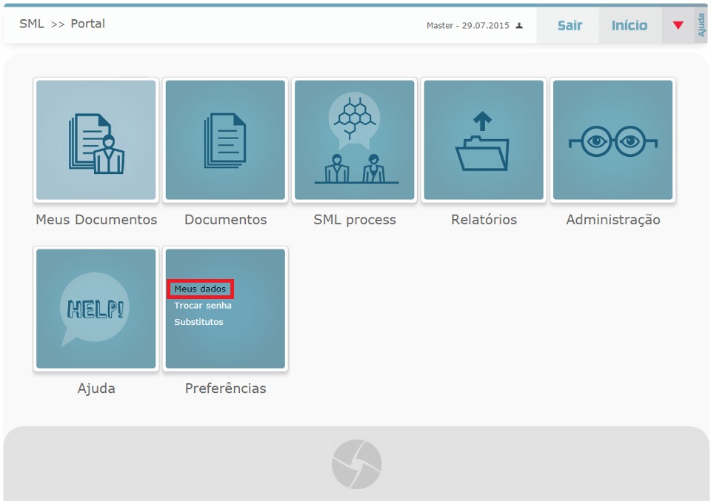
Task: Open the Meus Documentos tile icon
Action: point(96,141)
